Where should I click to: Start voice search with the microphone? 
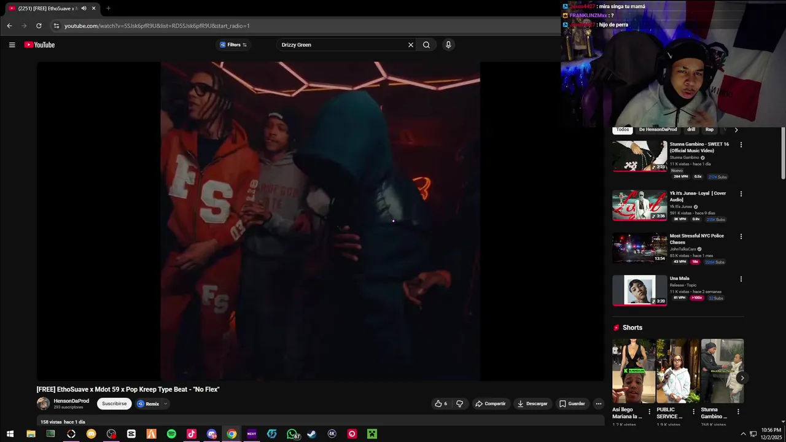pos(448,45)
